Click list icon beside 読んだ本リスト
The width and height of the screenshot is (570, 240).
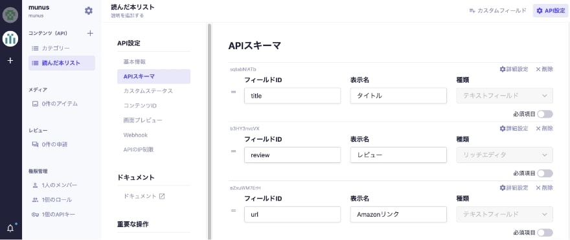(x=35, y=63)
